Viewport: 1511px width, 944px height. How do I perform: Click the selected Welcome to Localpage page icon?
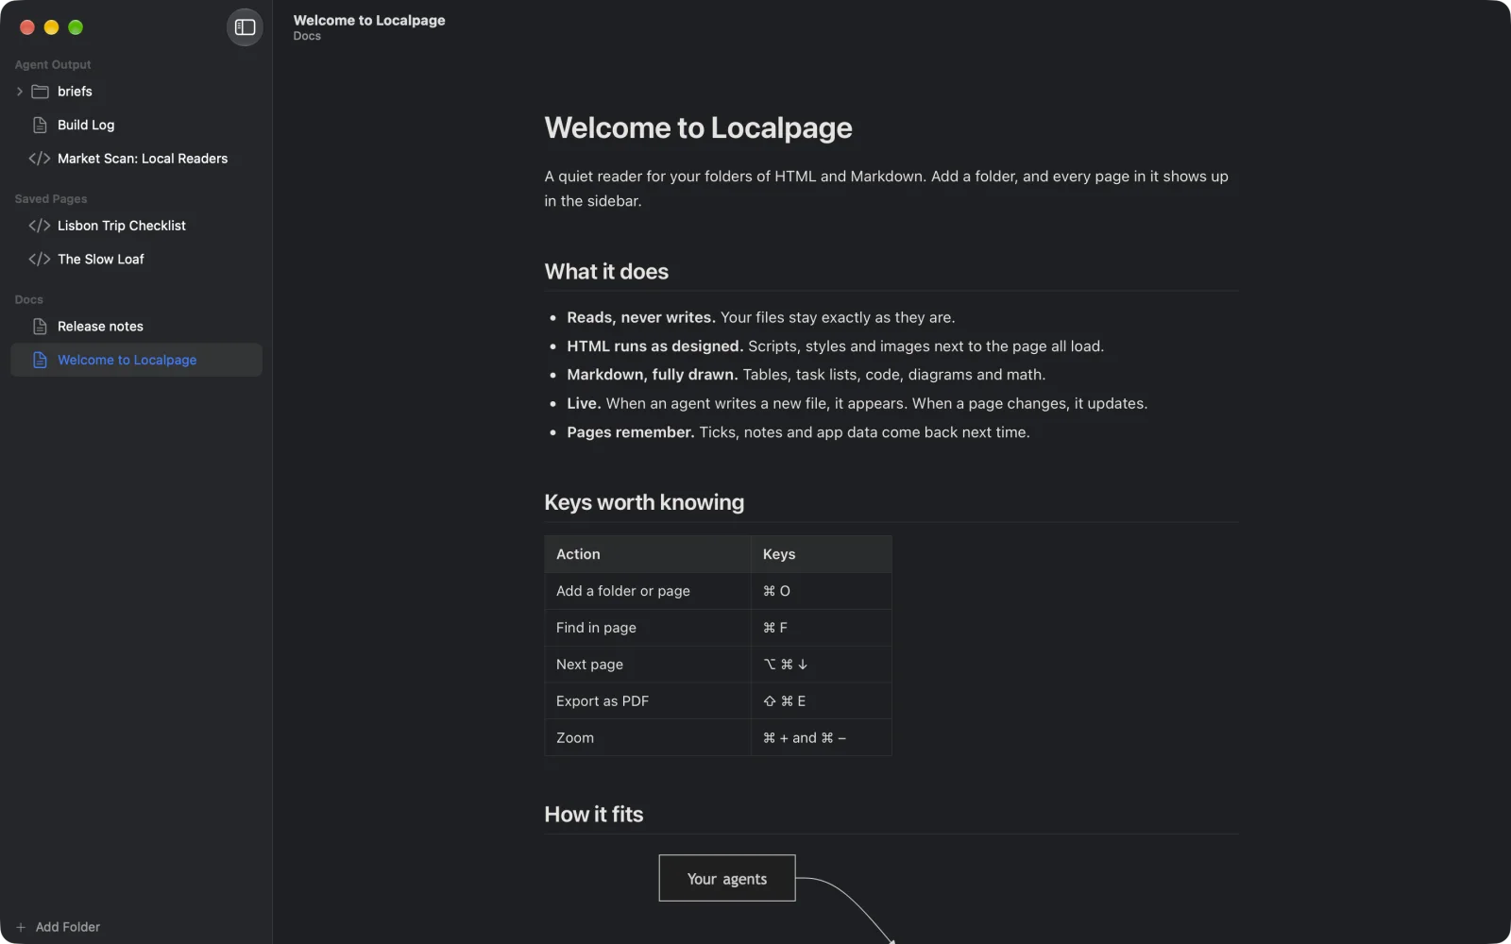(40, 360)
